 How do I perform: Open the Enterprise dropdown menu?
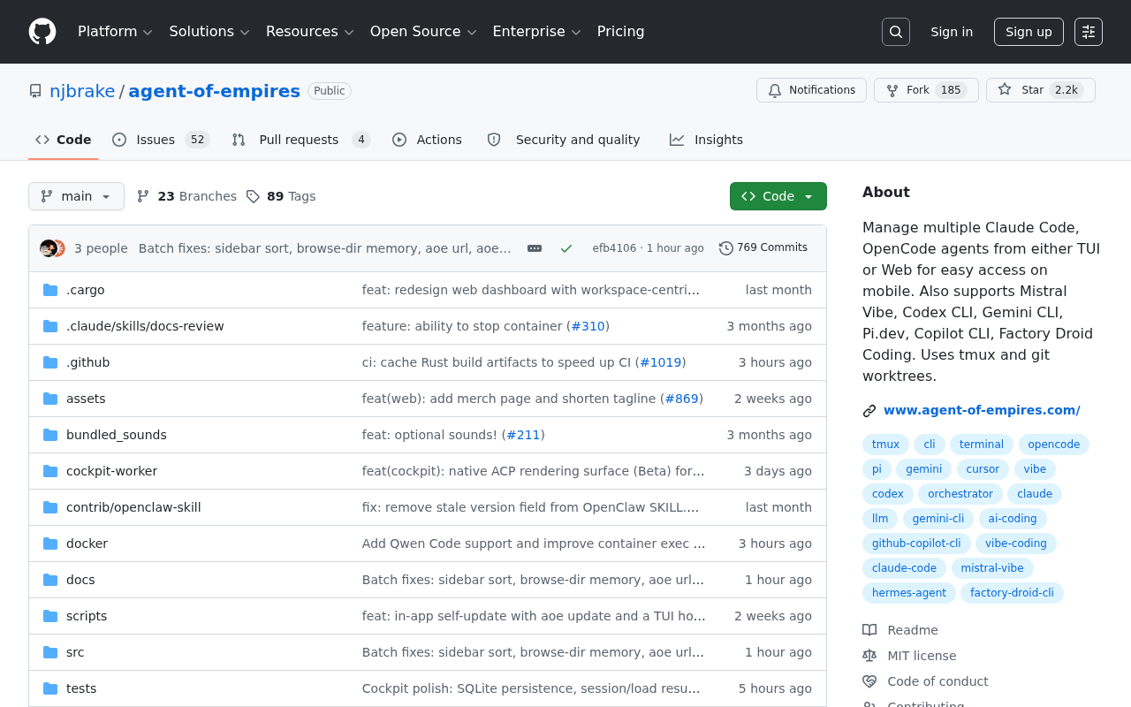click(536, 32)
